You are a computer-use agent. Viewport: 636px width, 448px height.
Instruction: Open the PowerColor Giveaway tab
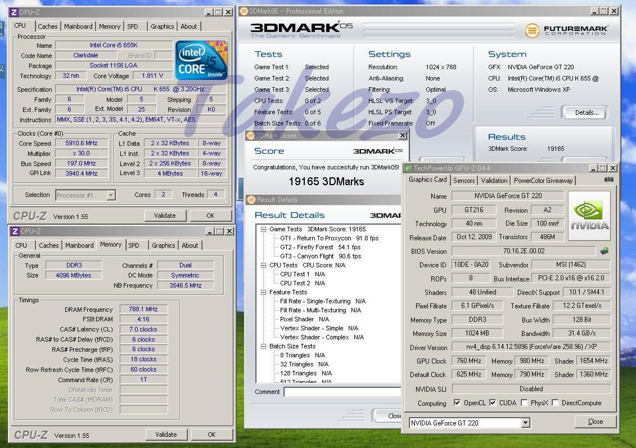[543, 181]
